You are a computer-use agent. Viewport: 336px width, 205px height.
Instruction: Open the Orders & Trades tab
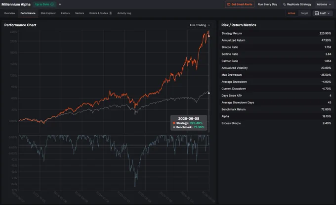100,13
